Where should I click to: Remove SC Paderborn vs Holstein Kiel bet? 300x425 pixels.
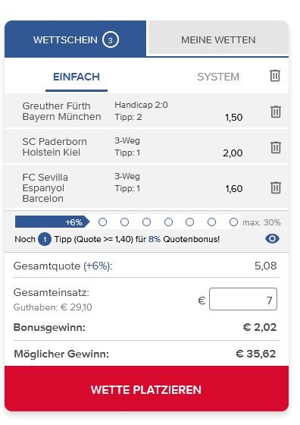click(276, 147)
